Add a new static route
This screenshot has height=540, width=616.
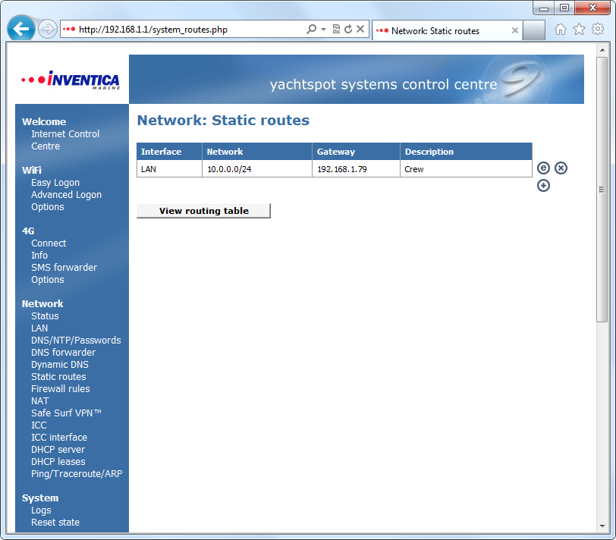(x=543, y=186)
